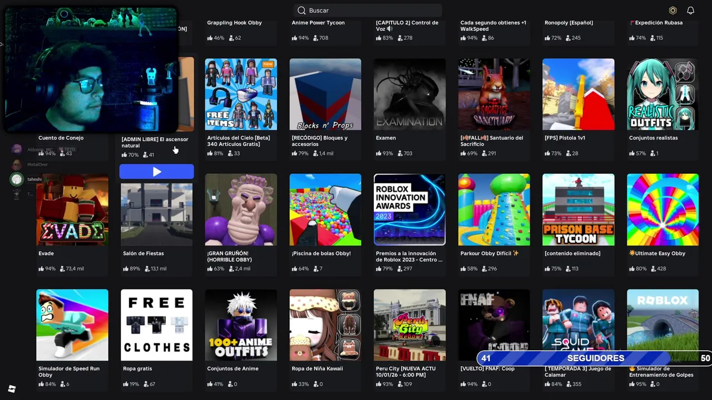Screen dimensions: 712x400
Task: Click the SEGUIDORES follower goal bar
Action: [x=595, y=358]
